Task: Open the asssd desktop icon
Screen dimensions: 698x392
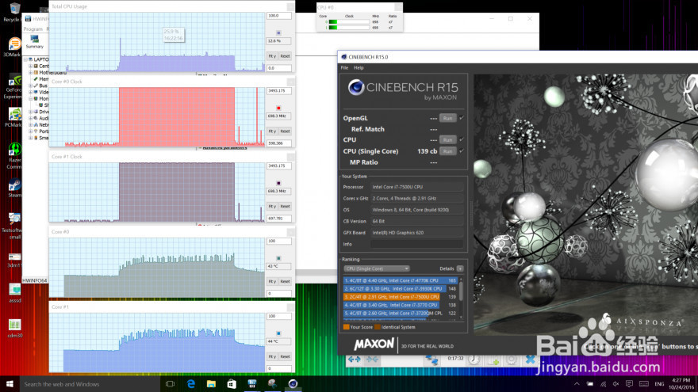Action: coord(14,293)
